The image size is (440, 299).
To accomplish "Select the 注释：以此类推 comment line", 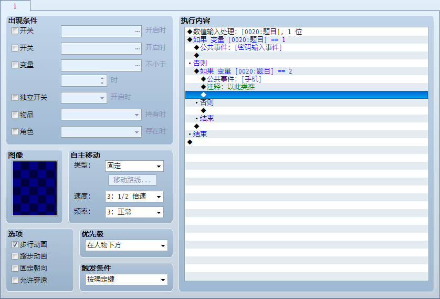I will pos(307,87).
